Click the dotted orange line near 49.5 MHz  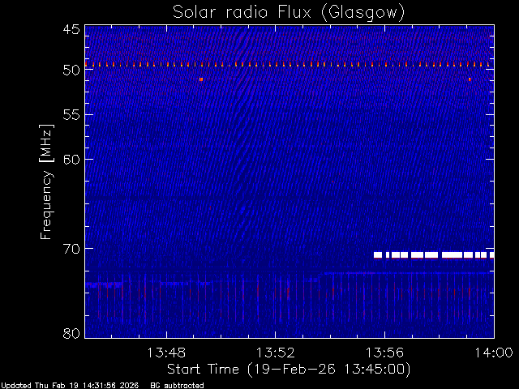click(x=287, y=65)
